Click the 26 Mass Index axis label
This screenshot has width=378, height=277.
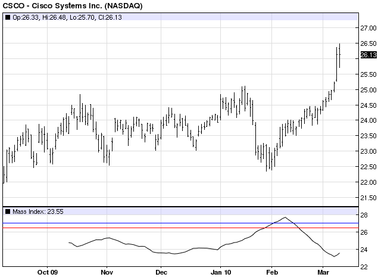(364, 232)
